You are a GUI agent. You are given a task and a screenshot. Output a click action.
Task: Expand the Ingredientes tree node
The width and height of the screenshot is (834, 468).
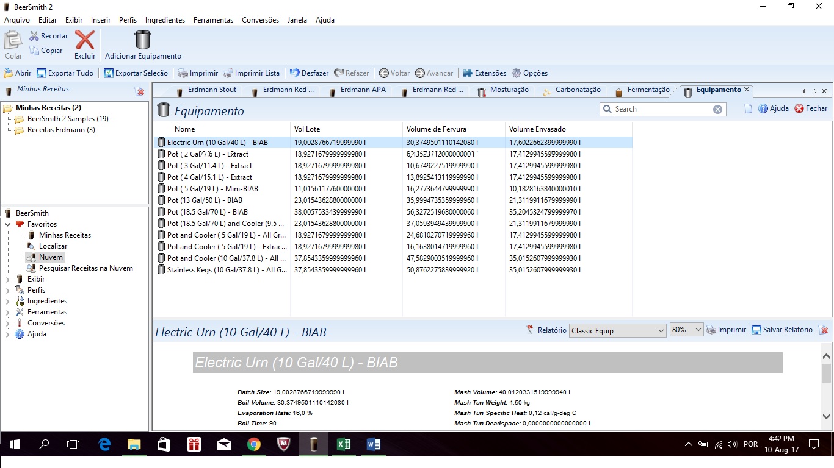[x=8, y=301]
